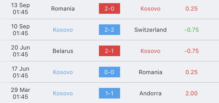Screen dimensions: 219x103
Task: Click the red -0.75 handicap for Belarus match
Action: [x=191, y=51]
